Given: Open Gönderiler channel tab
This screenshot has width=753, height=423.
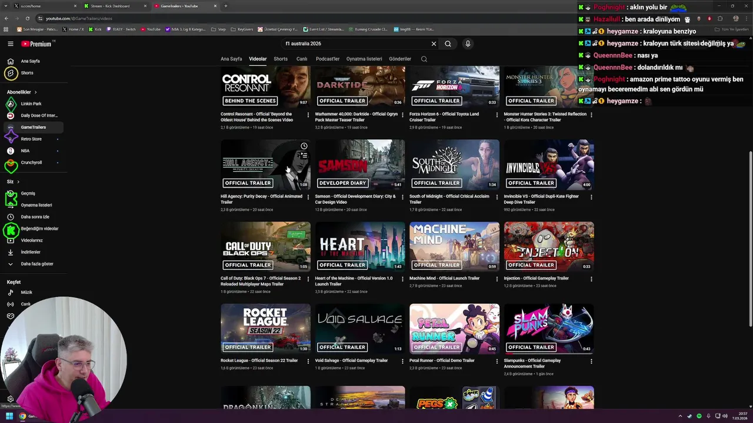Looking at the screenshot, I should pyautogui.click(x=400, y=59).
